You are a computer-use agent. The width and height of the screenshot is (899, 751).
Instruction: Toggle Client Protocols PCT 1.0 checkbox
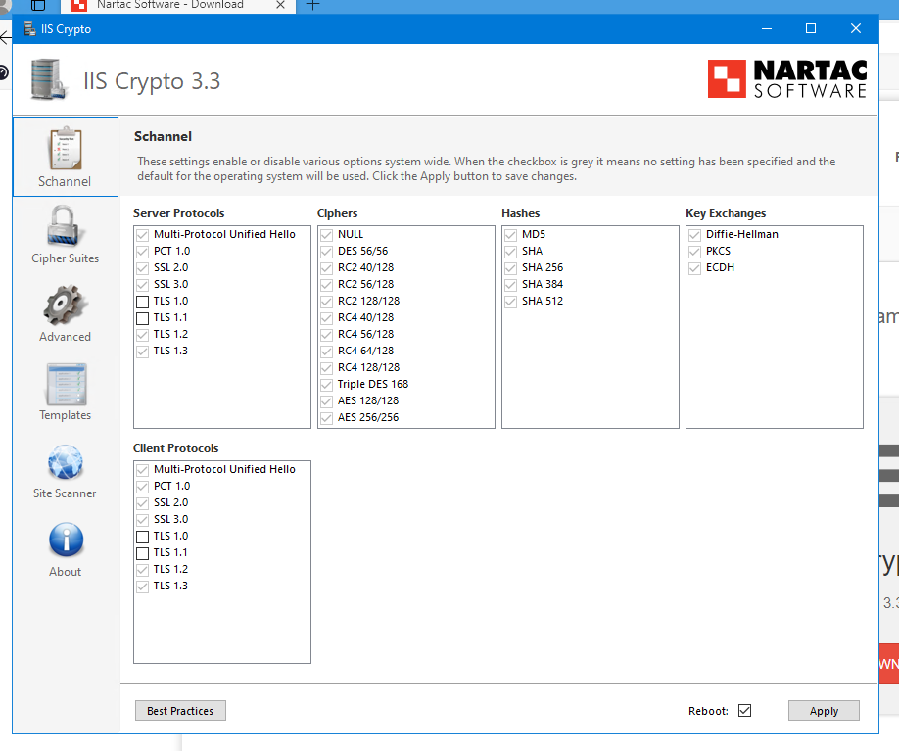(x=143, y=487)
